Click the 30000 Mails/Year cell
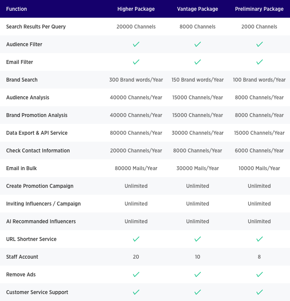290x301 pixels. (x=198, y=168)
